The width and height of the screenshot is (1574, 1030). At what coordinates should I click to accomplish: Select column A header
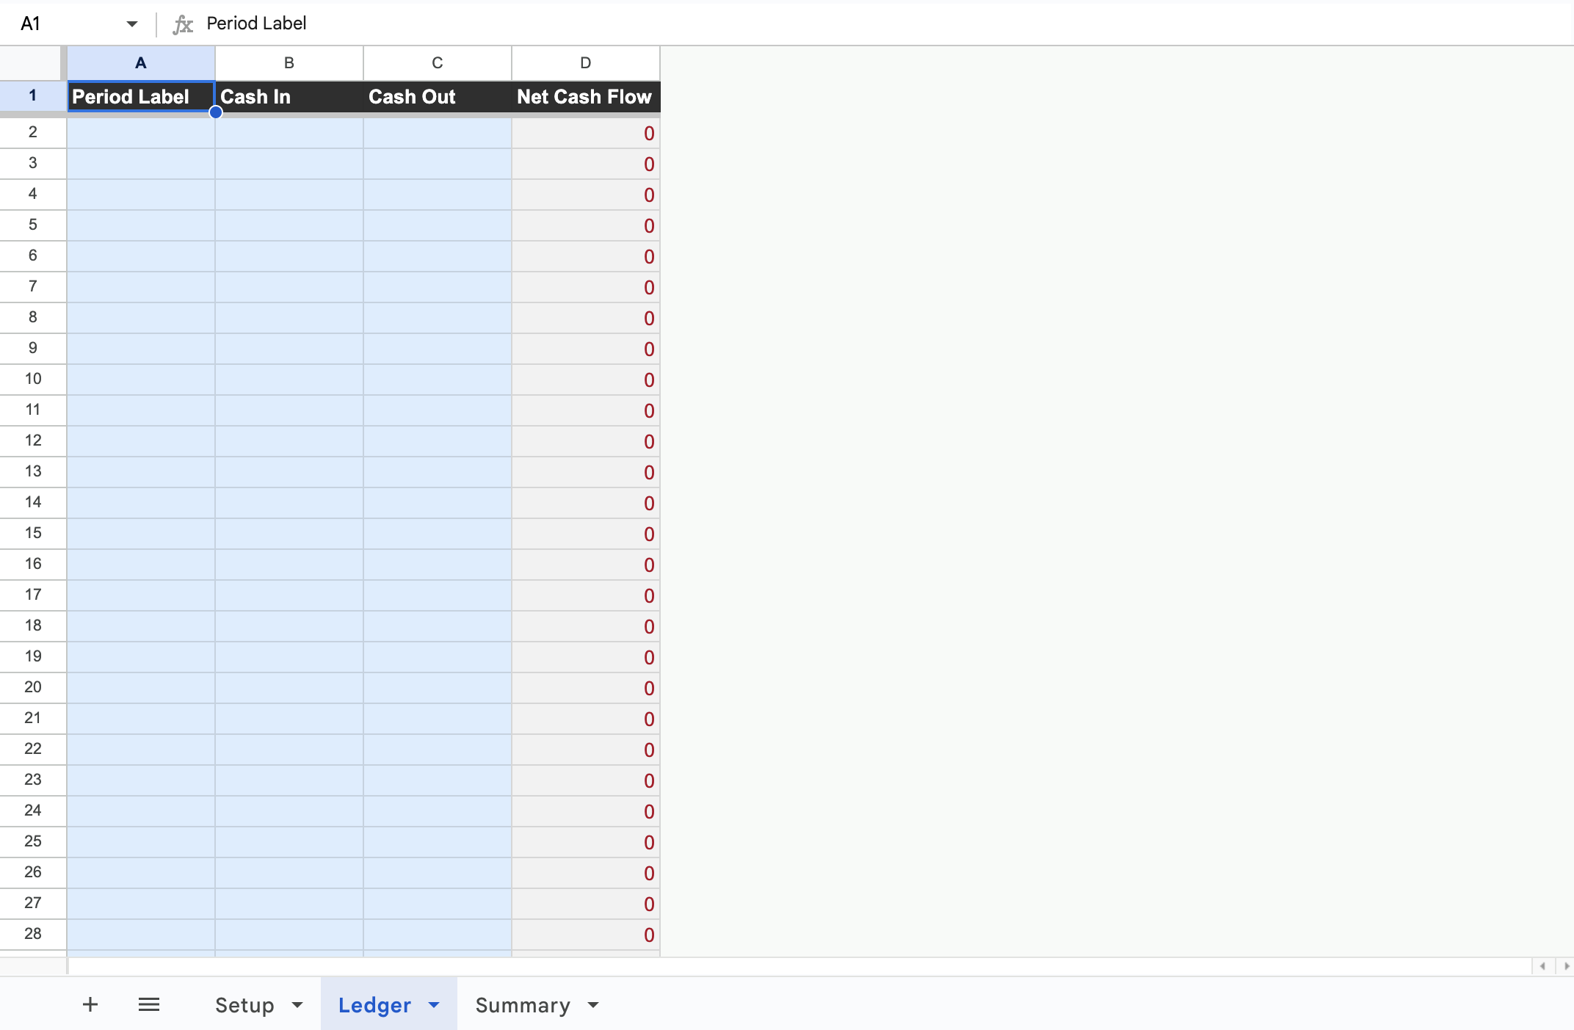[x=140, y=63]
